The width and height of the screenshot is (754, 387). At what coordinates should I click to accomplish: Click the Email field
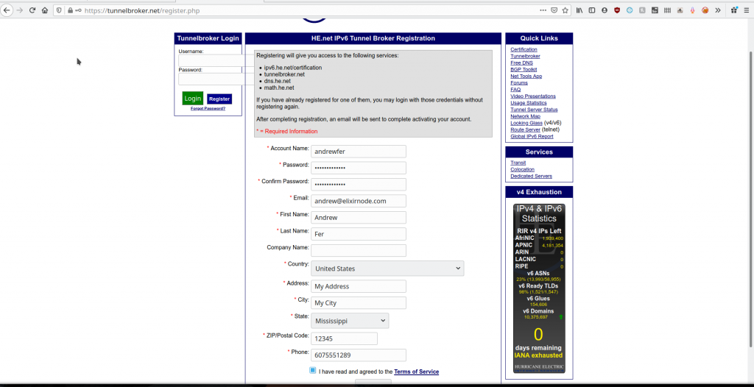pyautogui.click(x=359, y=201)
